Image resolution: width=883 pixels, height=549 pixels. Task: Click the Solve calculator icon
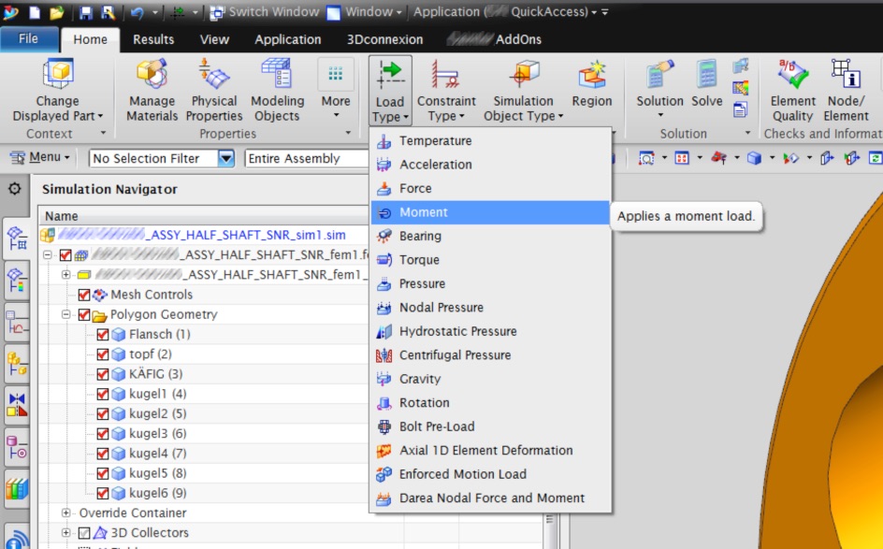click(707, 84)
